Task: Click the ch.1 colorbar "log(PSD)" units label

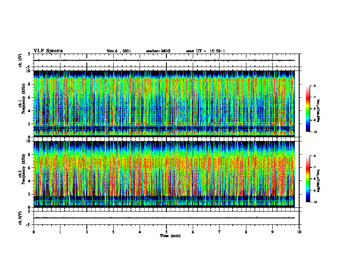Action: click(319, 111)
